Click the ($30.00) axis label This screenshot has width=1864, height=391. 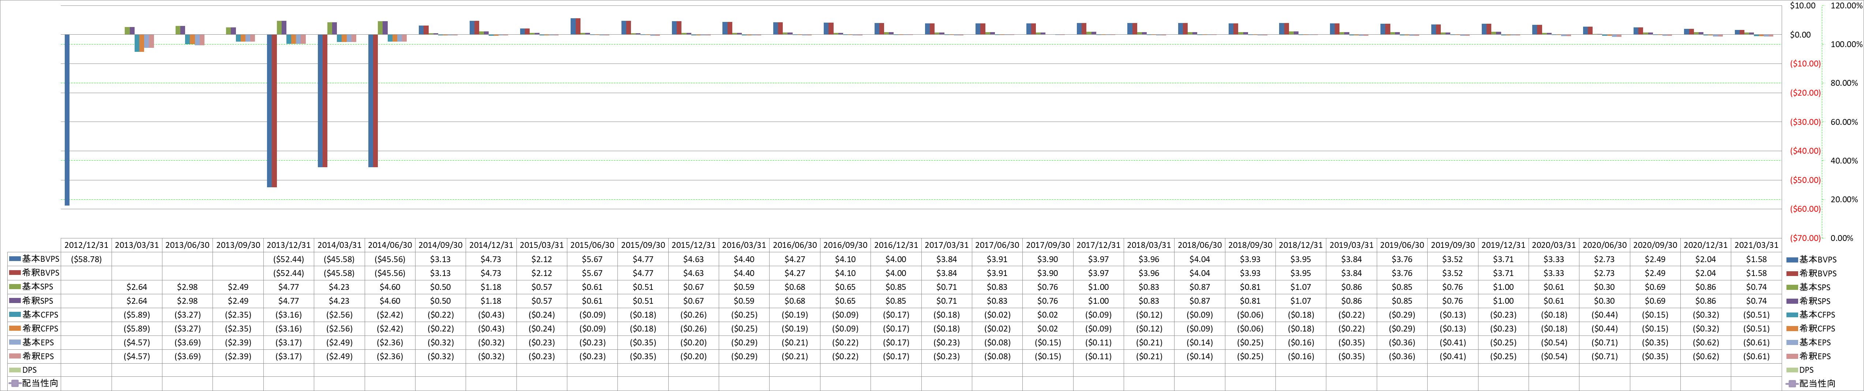(1805, 122)
